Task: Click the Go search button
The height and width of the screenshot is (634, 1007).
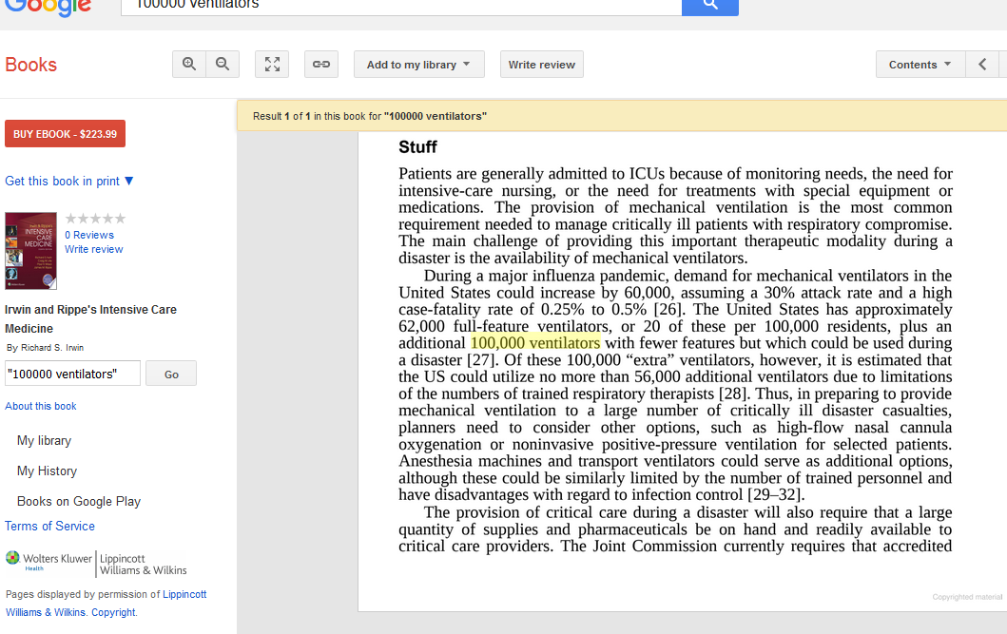Action: click(x=171, y=374)
